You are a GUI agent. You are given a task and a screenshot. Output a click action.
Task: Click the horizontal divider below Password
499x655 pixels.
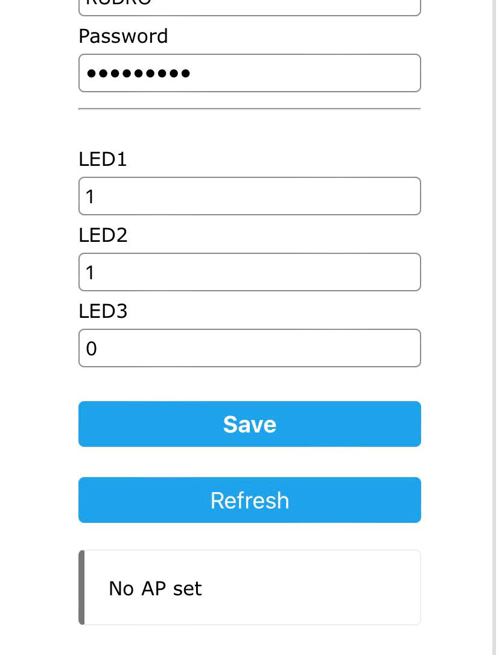click(x=249, y=108)
